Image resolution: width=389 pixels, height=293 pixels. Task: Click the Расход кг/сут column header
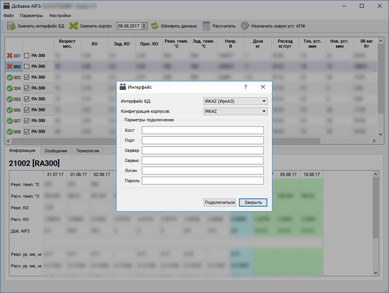285,44
